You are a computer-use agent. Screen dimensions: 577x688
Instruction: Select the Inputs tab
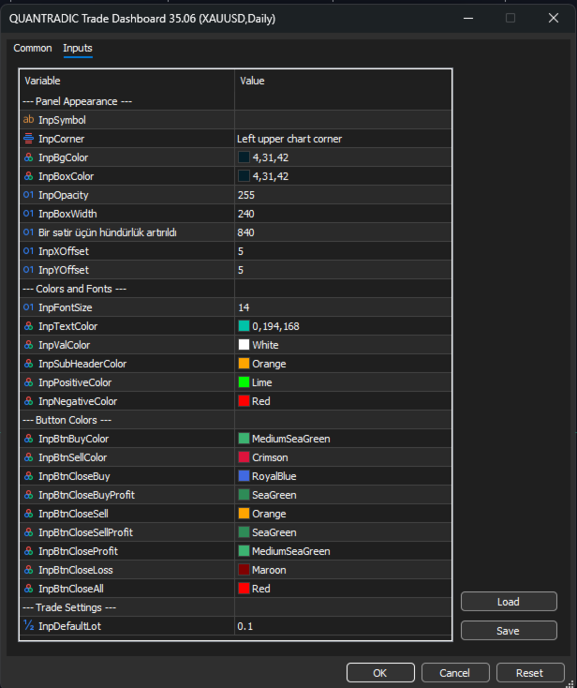[78, 48]
